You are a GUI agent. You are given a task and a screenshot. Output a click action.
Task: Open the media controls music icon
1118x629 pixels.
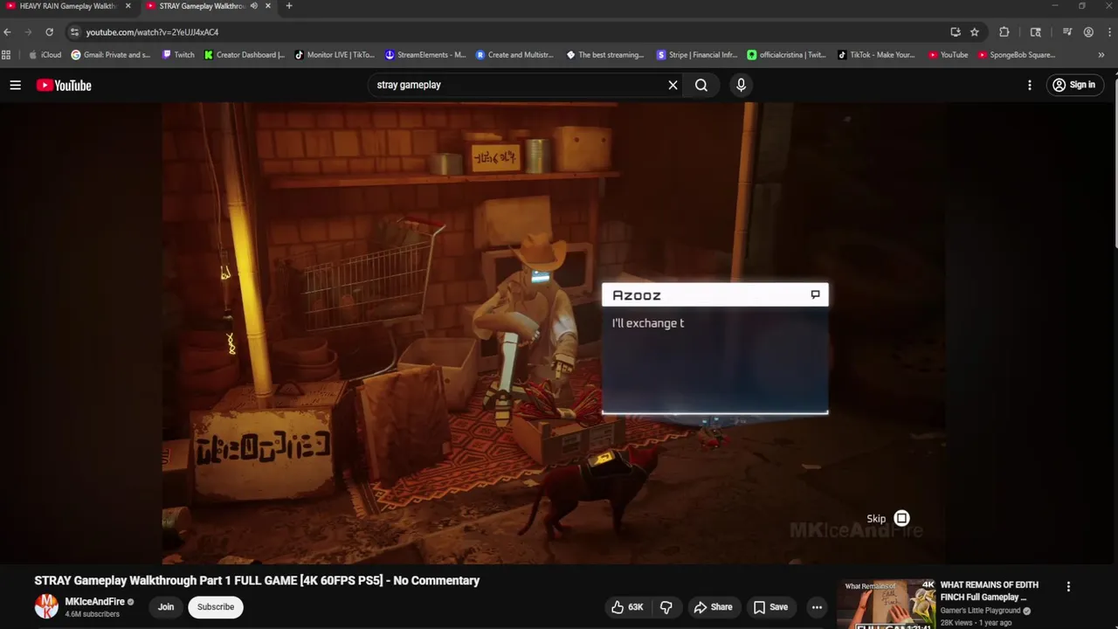(1067, 32)
